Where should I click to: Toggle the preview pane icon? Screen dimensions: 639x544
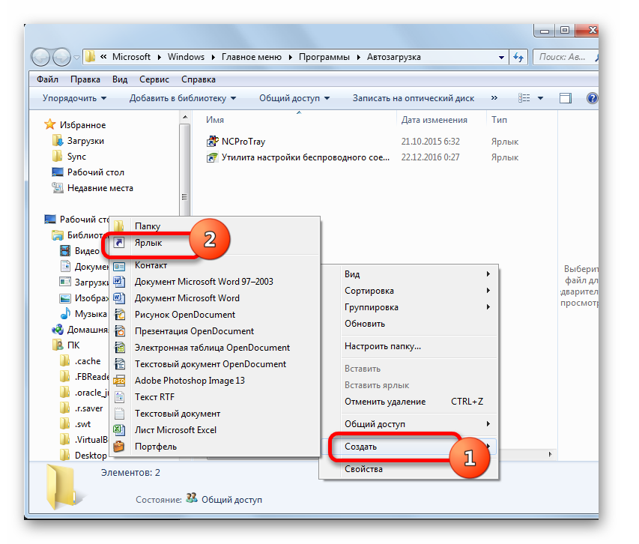coord(566,98)
